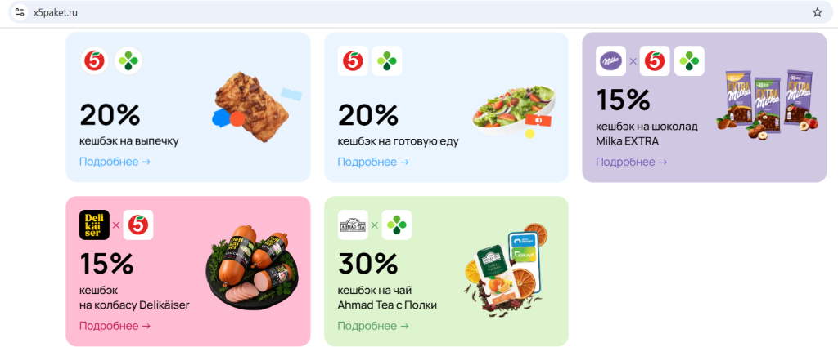Screen dimensions: 838x347
Task: Click Pyaterochka logo on ready meals card
Action: [x=353, y=60]
